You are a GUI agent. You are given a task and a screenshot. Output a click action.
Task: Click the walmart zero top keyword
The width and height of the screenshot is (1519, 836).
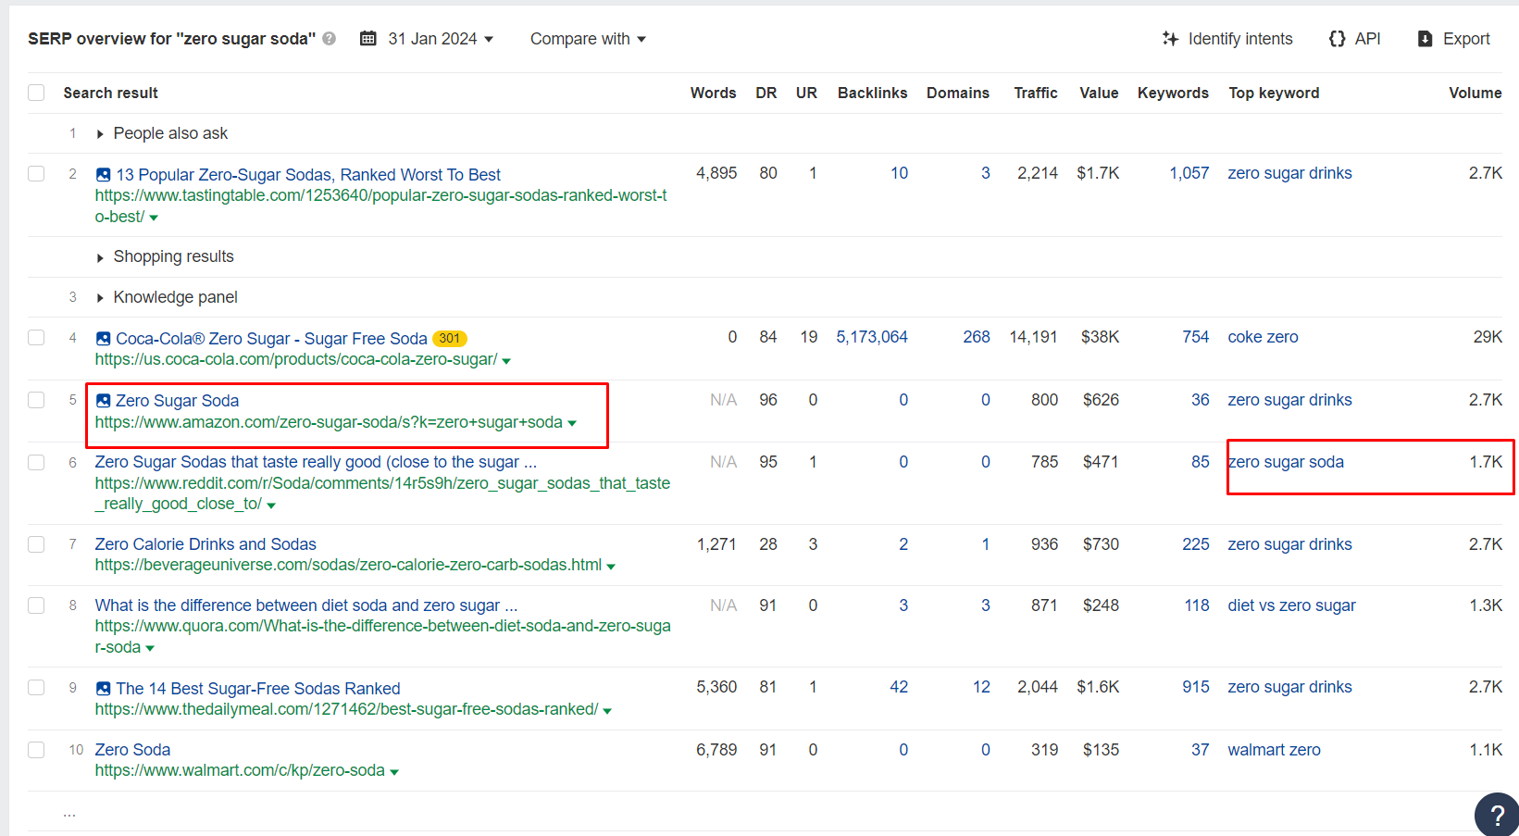coord(1274,750)
